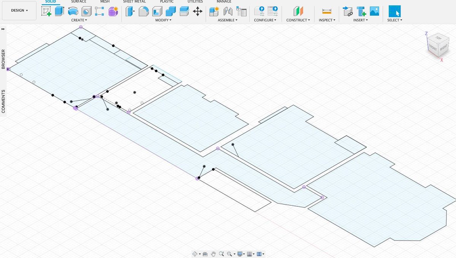Select the Shell tool
Screen dimensions: 456x258
(x=157, y=11)
